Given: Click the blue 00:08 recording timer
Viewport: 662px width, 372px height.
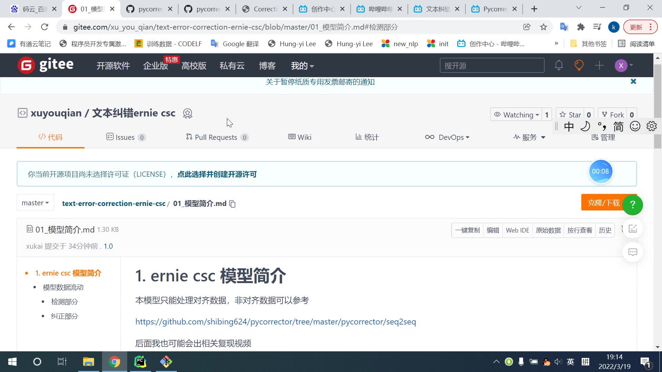Looking at the screenshot, I should [x=601, y=171].
